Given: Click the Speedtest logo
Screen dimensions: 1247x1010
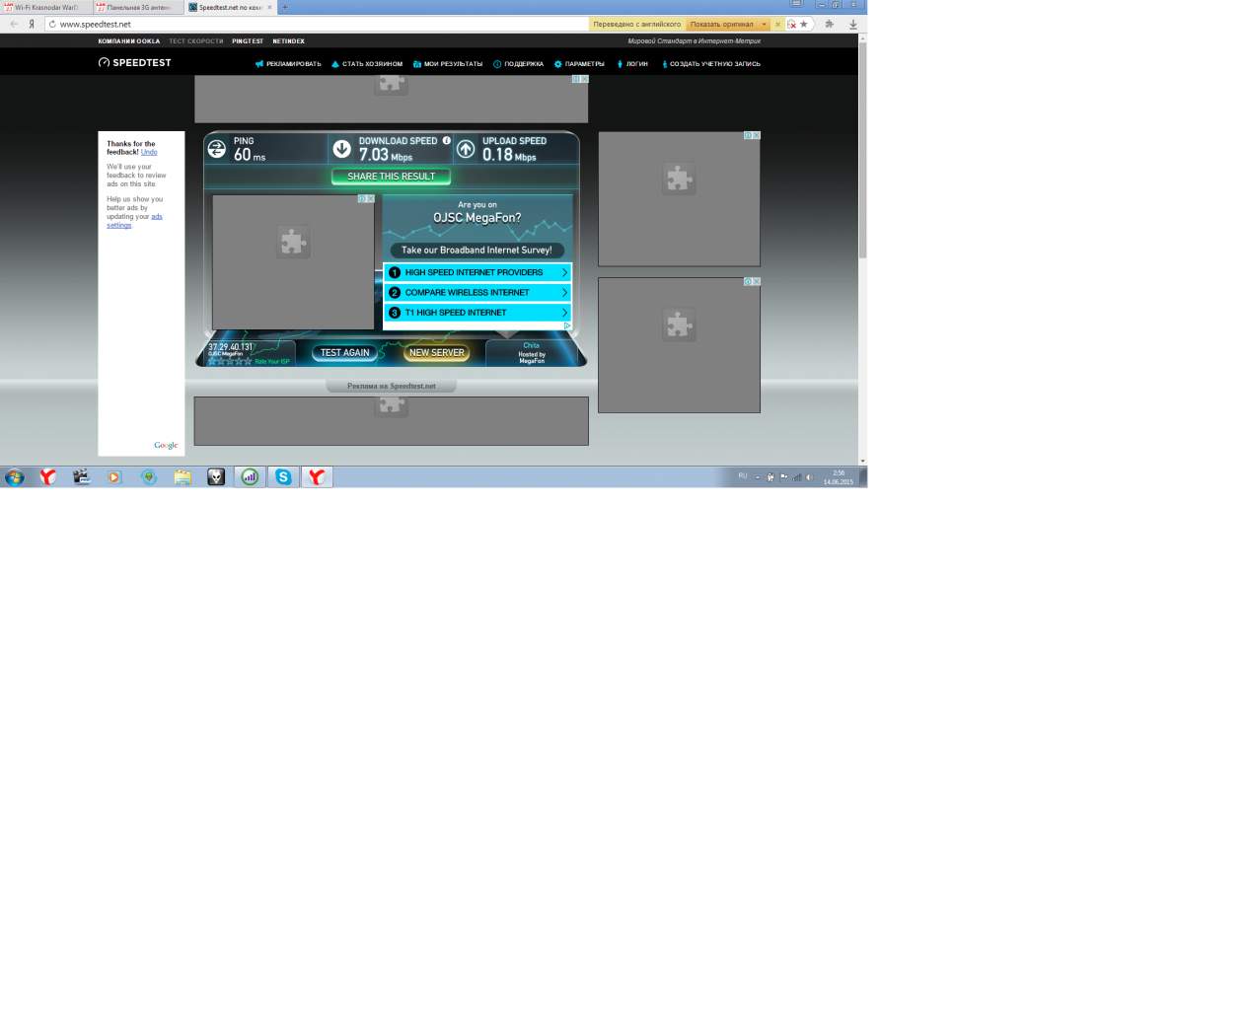Looking at the screenshot, I should [134, 62].
